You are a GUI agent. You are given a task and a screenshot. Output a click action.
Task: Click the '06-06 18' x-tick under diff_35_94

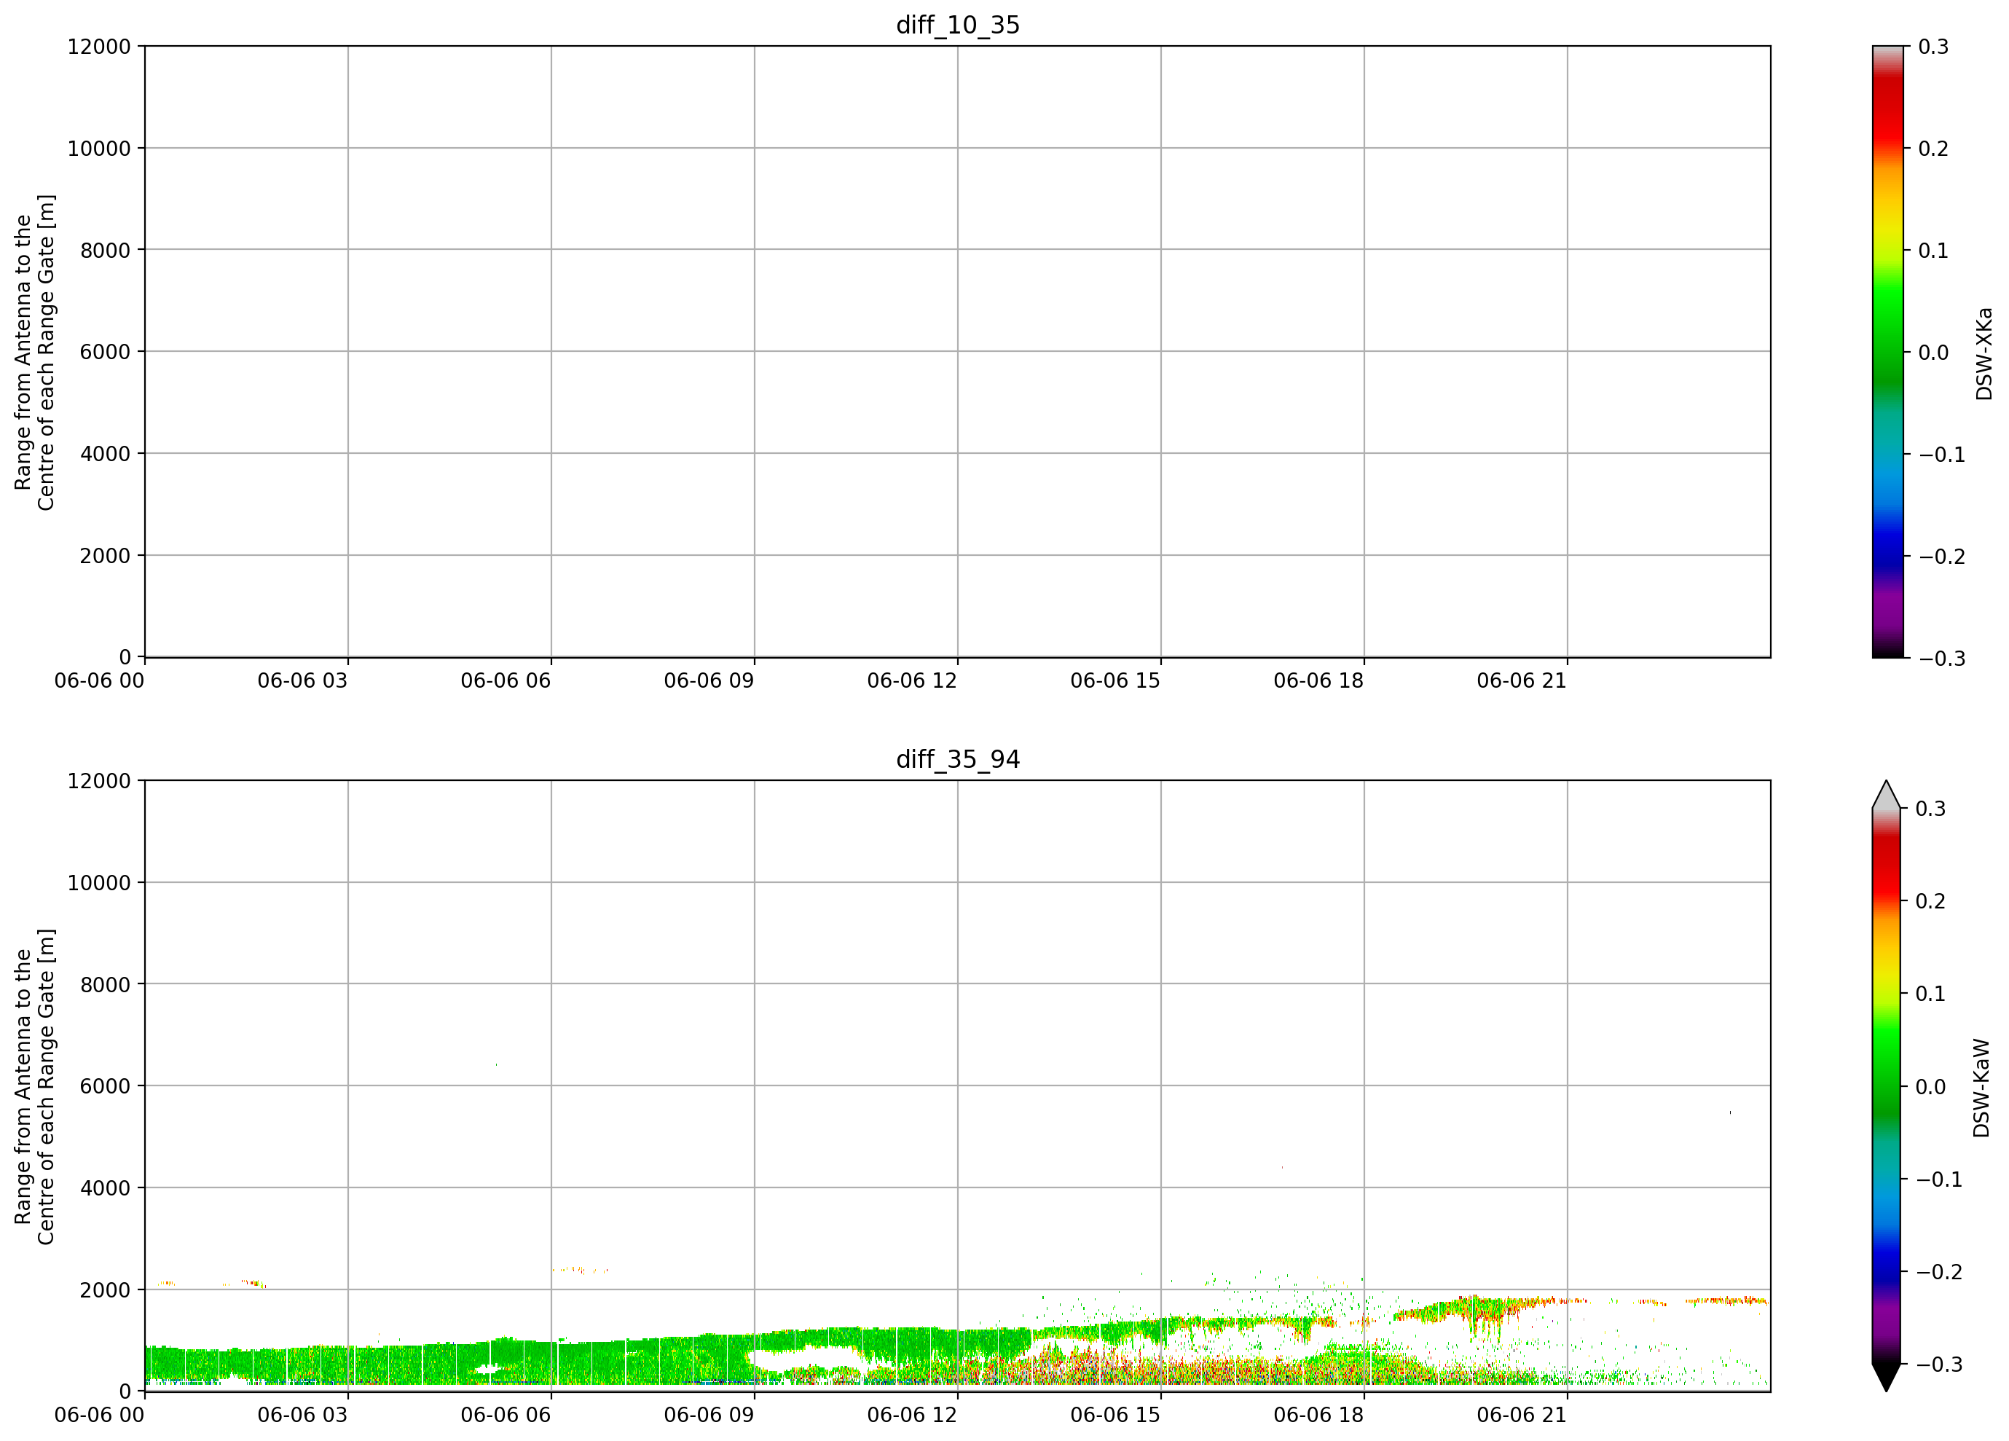(1319, 1415)
